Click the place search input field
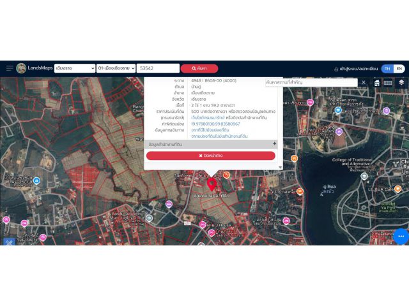This screenshot has height=306, width=409. pos(311,82)
